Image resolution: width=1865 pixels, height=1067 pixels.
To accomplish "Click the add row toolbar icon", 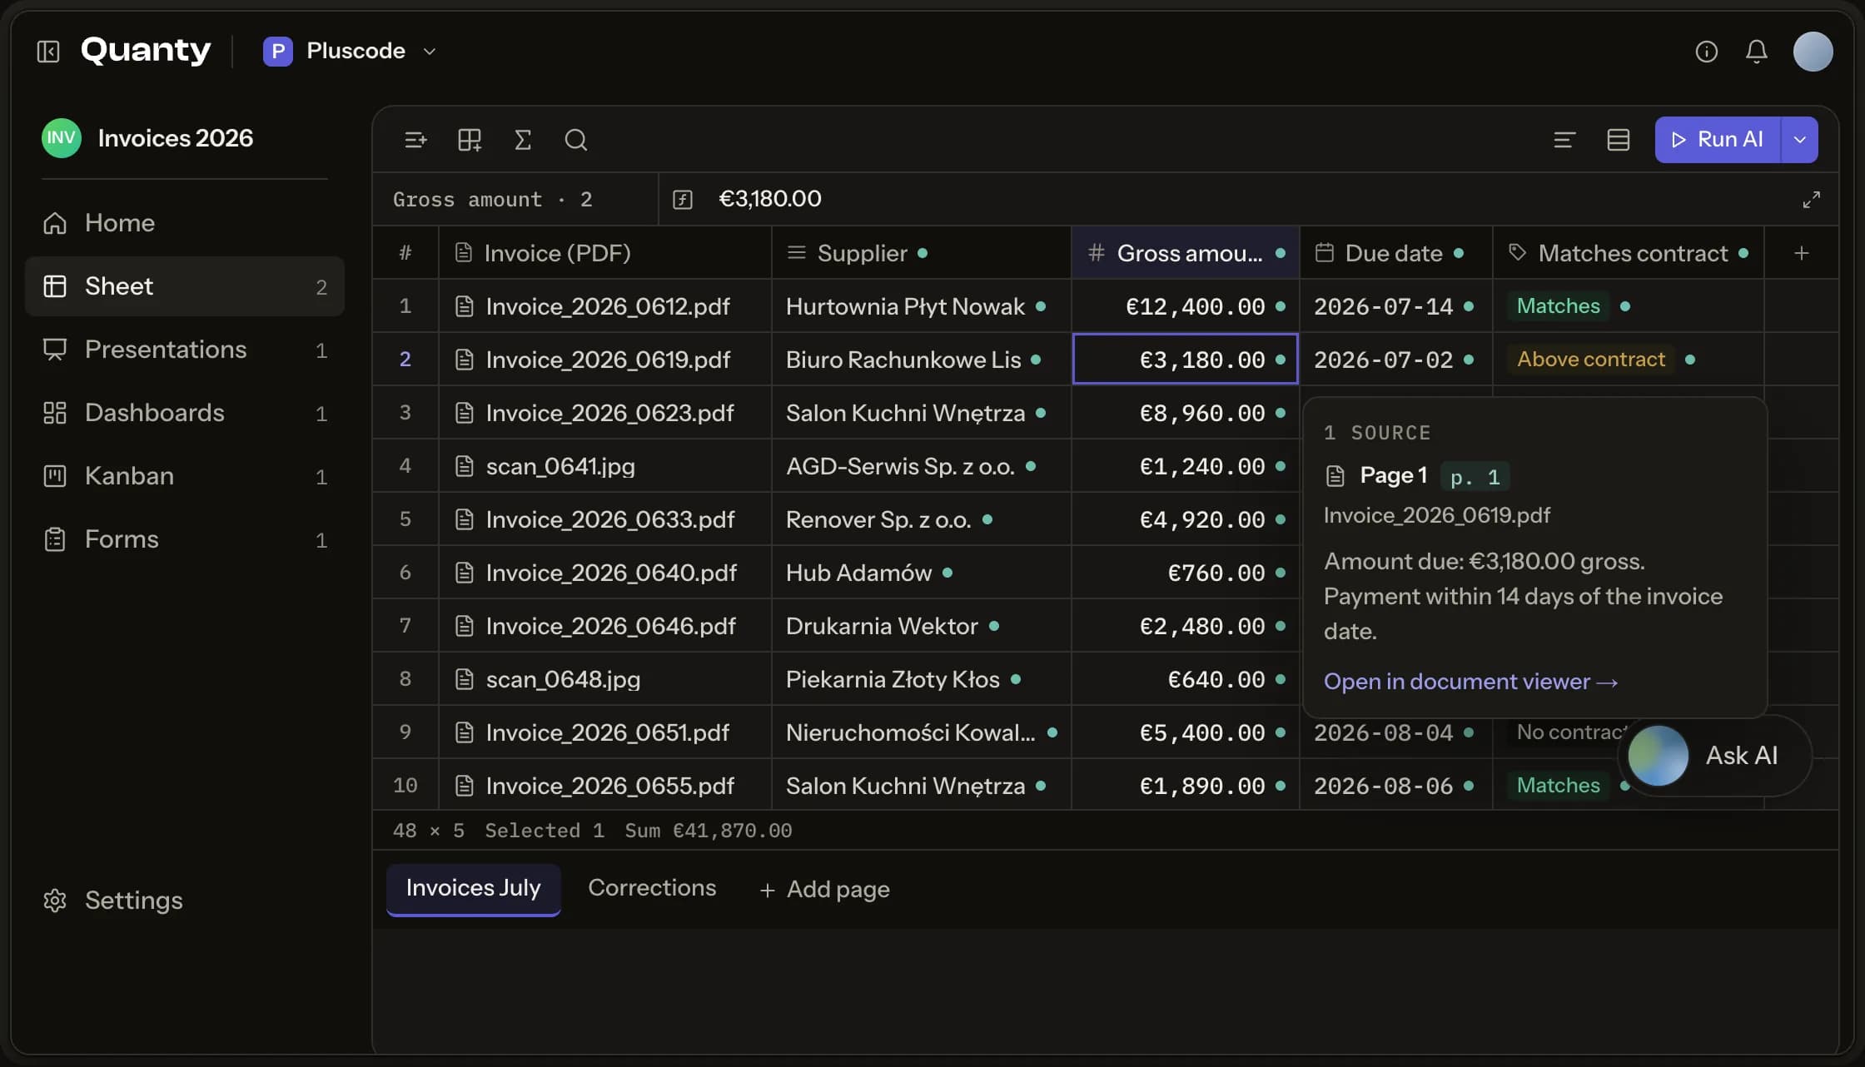I will coord(415,140).
